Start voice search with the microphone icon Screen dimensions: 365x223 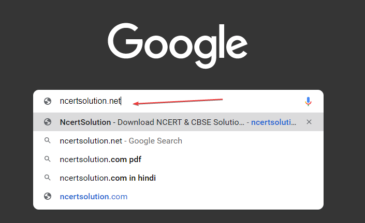[308, 101]
